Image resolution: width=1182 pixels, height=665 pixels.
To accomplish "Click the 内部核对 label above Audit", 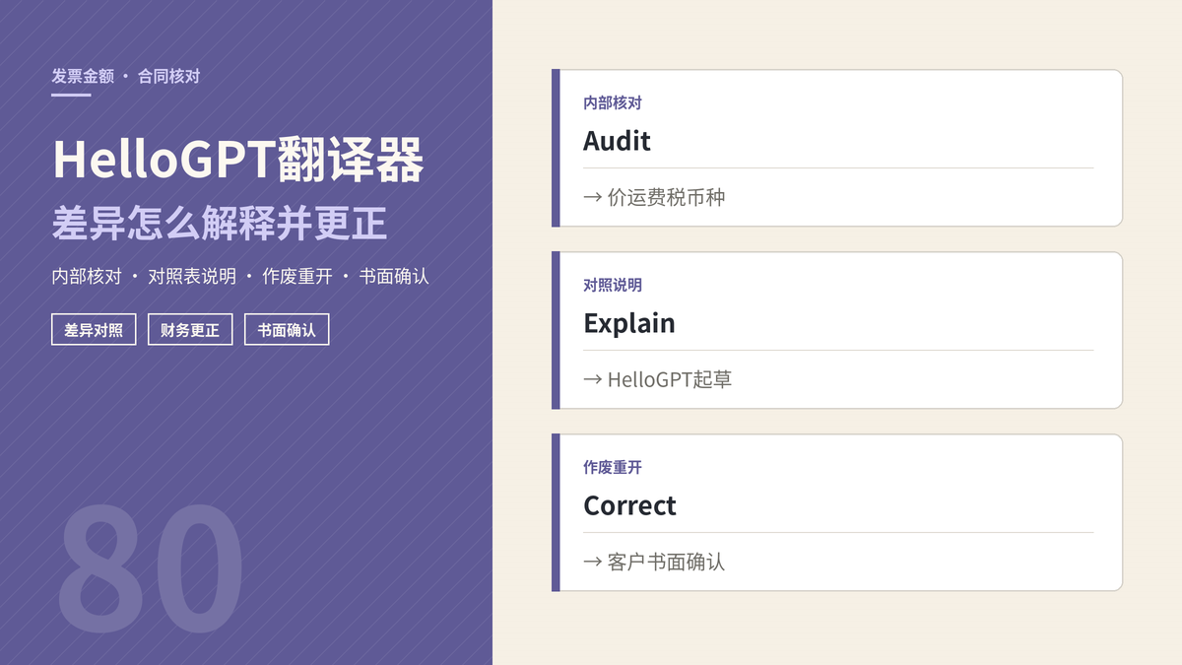I will (613, 102).
